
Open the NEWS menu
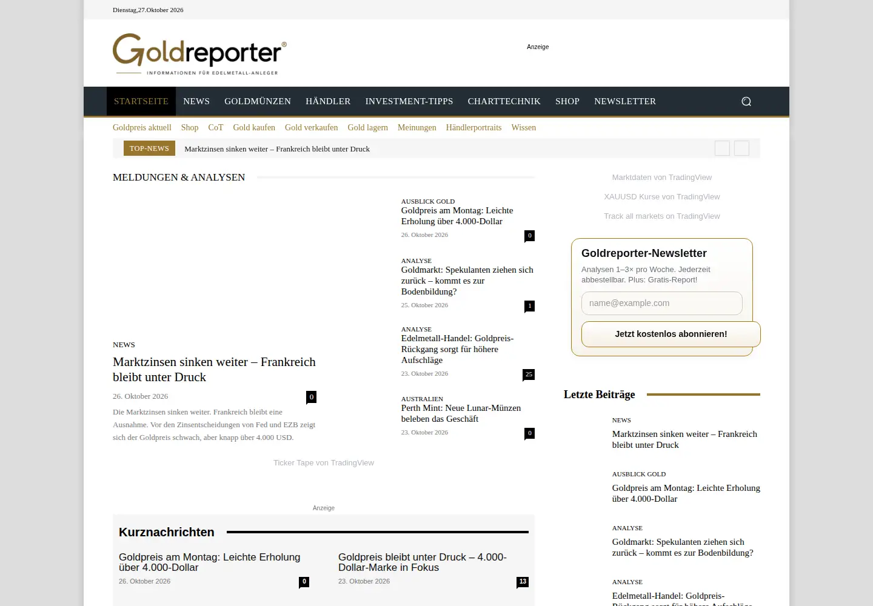click(196, 101)
